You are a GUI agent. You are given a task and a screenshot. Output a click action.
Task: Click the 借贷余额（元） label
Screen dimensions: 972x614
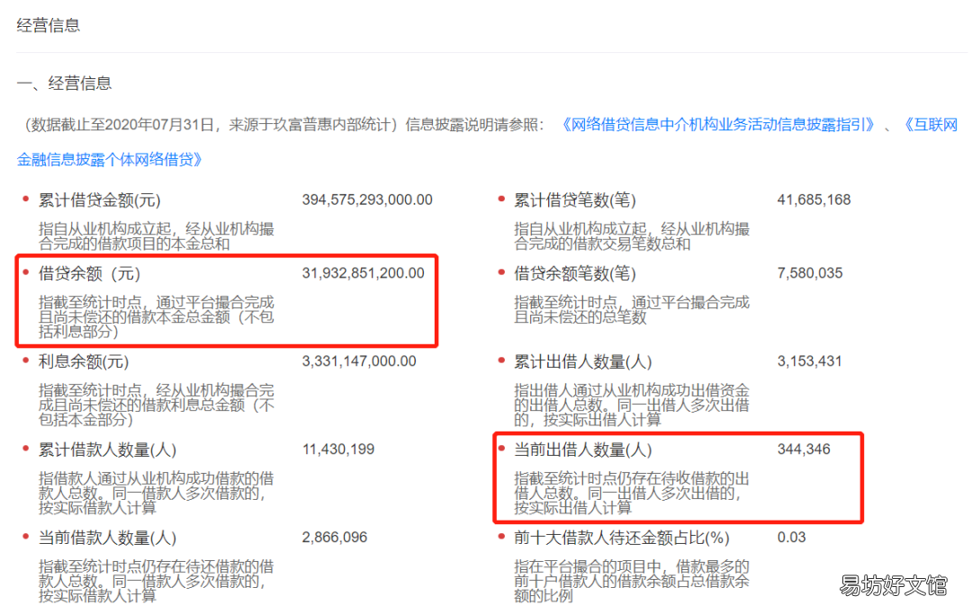[x=89, y=273]
